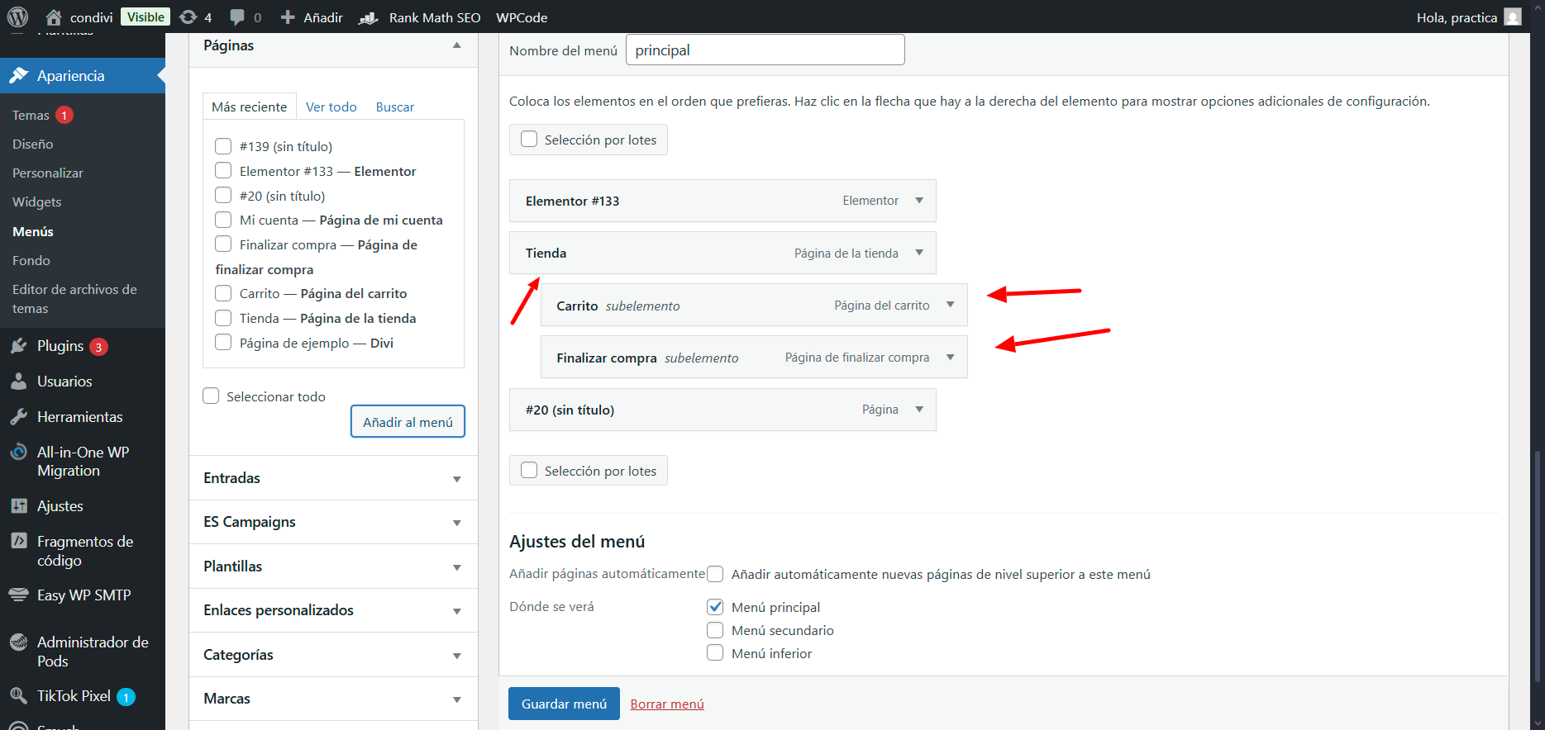Click the WordPress logo icon
This screenshot has height=730, width=1545.
17,17
